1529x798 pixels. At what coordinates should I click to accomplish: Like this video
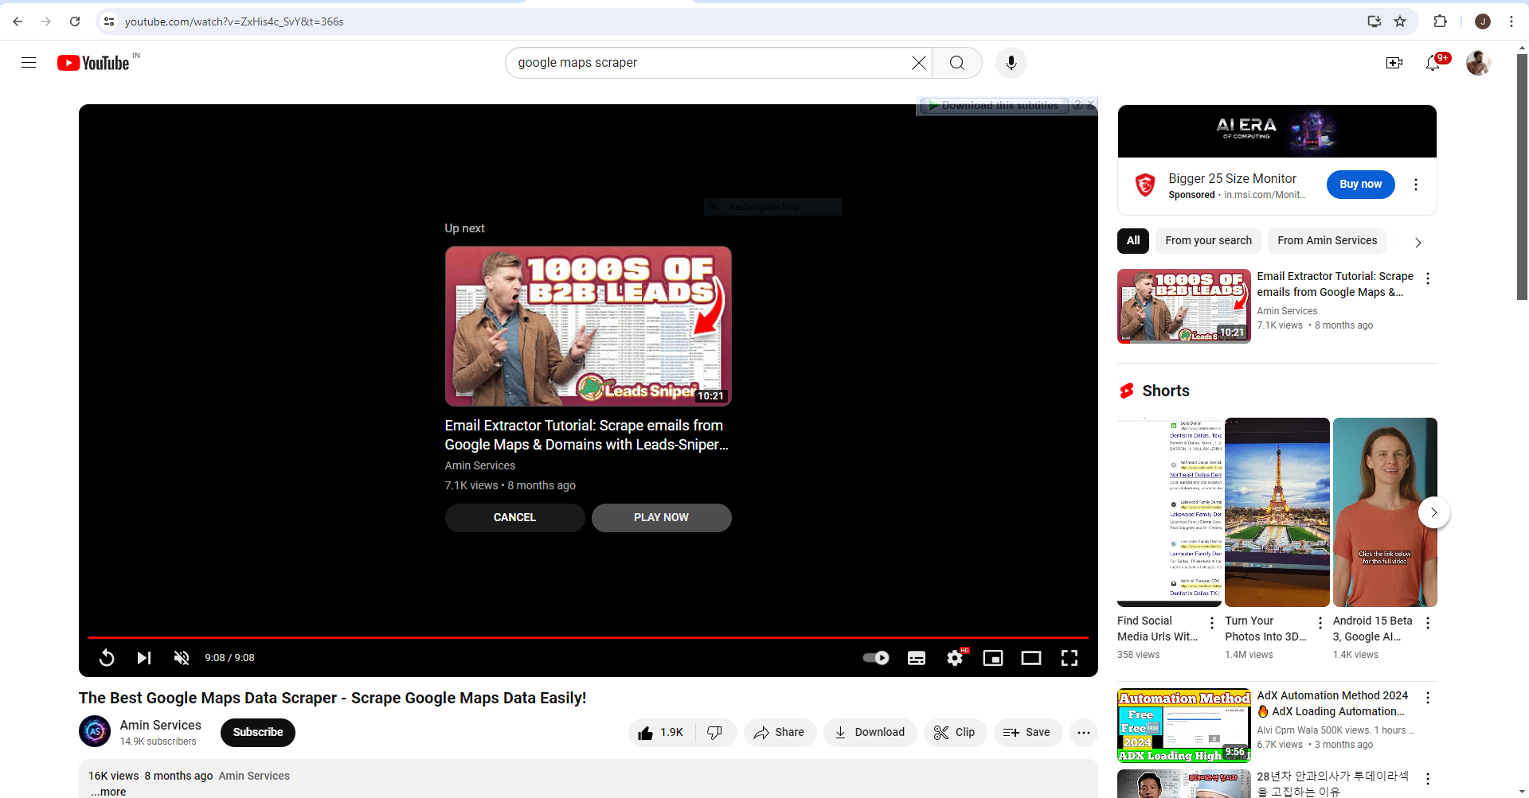coord(661,733)
